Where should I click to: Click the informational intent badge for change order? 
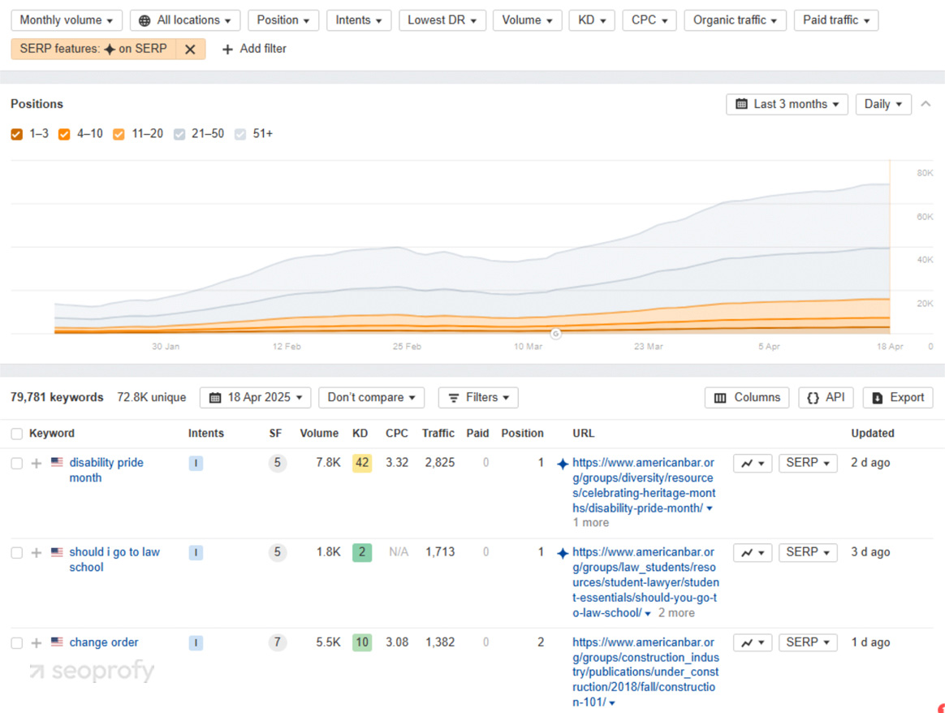coord(196,643)
